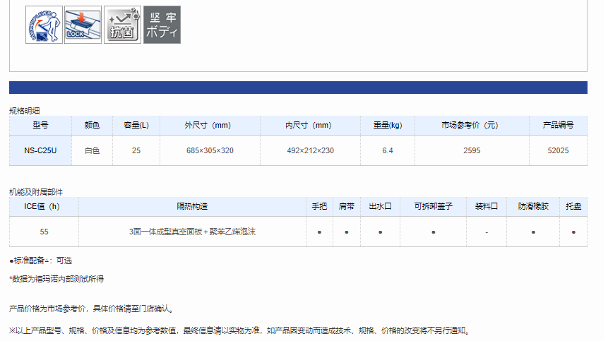This screenshot has height=341, width=608.
Task: Select the 白色 color cell
Action: [93, 150]
